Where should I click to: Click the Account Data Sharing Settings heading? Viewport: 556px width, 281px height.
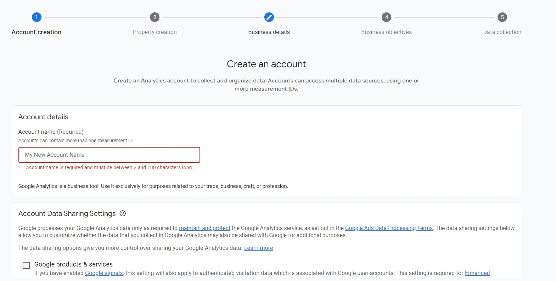point(67,213)
